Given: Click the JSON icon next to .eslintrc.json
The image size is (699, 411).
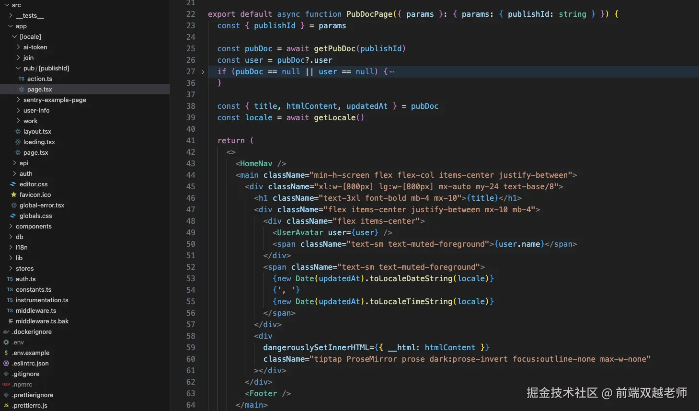Looking at the screenshot, I should pos(7,363).
